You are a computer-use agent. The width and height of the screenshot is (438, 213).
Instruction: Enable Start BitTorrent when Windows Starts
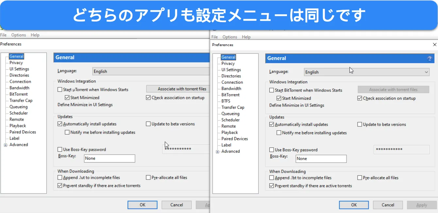[x=272, y=90]
